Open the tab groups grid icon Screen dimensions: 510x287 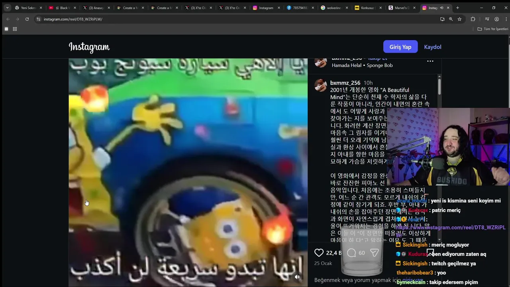point(15,29)
